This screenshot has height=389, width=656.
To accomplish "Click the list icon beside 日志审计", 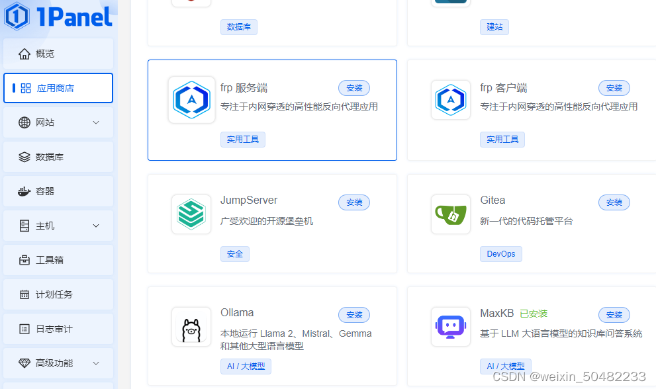I will 24,329.
